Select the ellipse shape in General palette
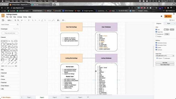 16,41
